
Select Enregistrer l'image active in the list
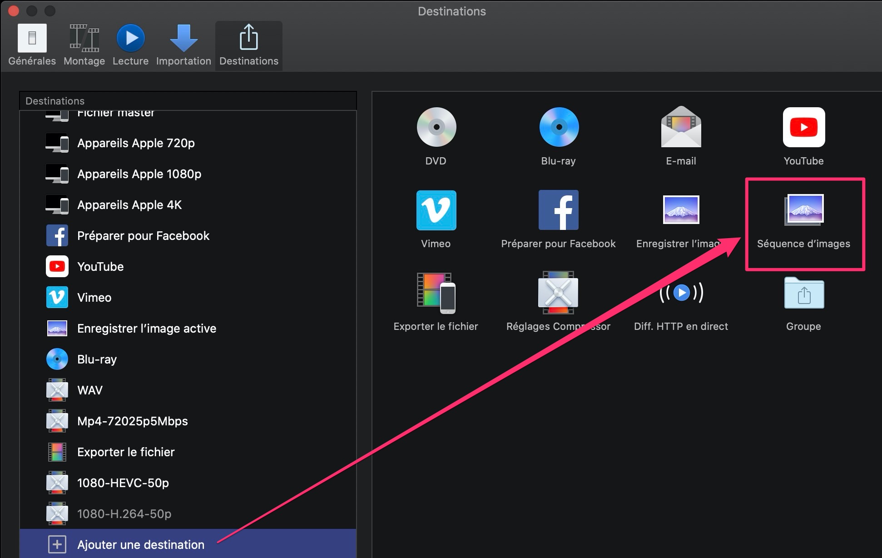(x=188, y=329)
